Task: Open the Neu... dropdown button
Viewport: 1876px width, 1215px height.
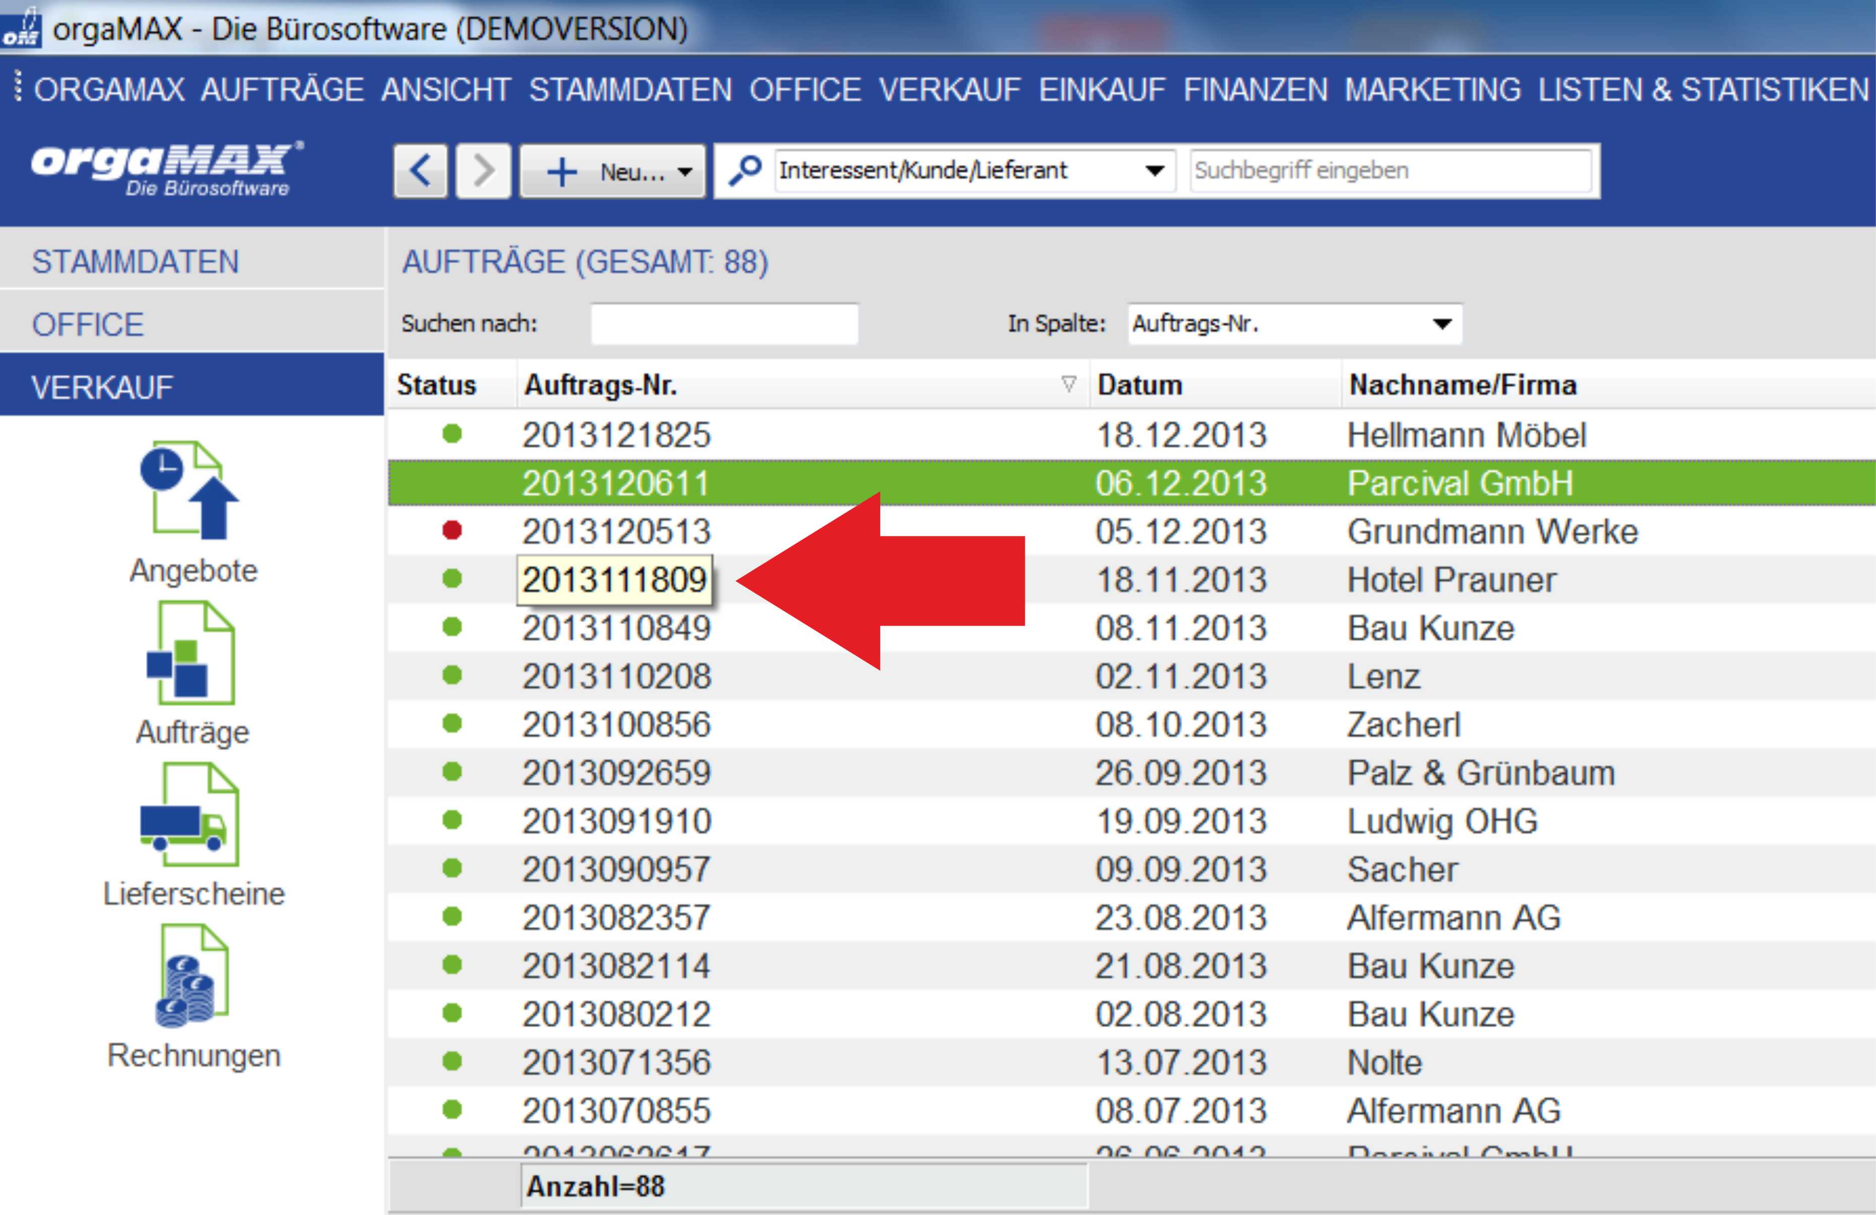Action: [x=612, y=170]
